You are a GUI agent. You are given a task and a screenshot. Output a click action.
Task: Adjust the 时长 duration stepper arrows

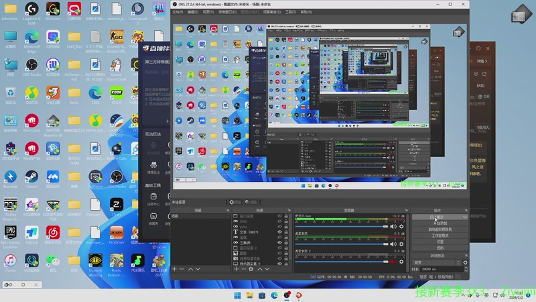point(466,269)
